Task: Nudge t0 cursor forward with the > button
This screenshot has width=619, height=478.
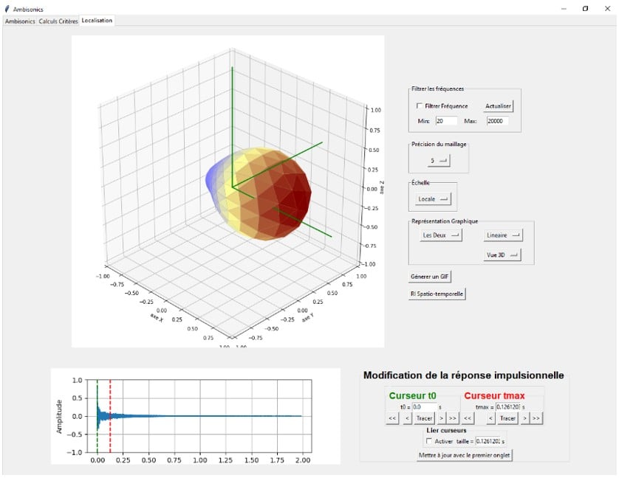Action: 442,419
